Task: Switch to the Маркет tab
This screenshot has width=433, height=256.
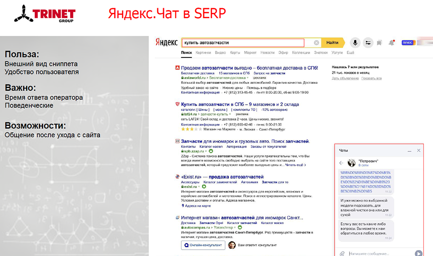Action: [x=250, y=52]
